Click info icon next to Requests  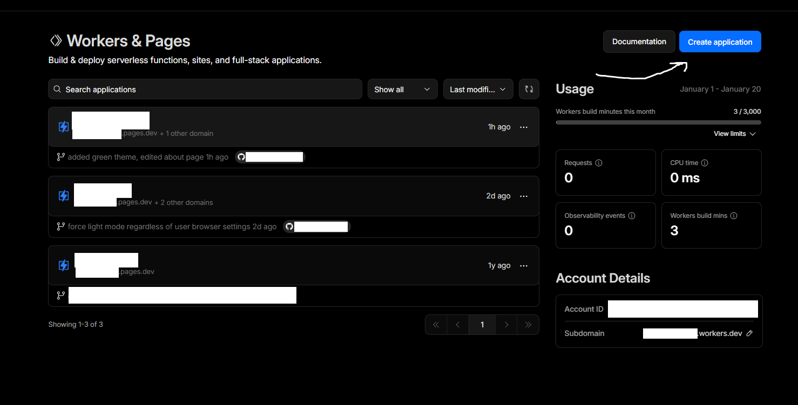click(x=599, y=163)
